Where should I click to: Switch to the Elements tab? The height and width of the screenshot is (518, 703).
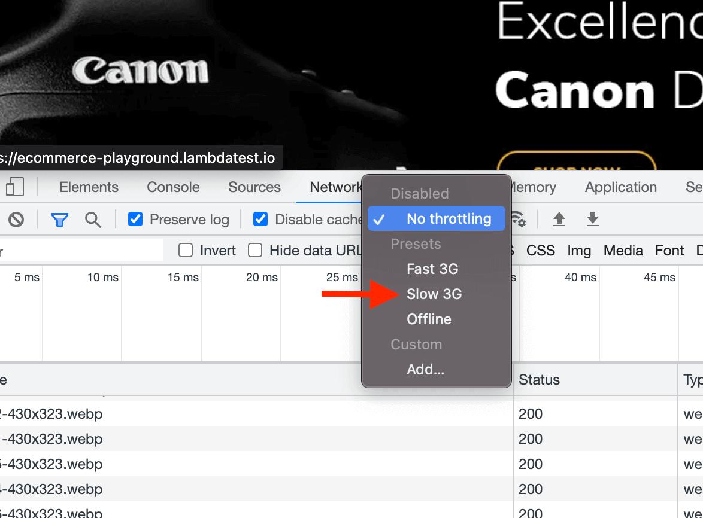(89, 187)
